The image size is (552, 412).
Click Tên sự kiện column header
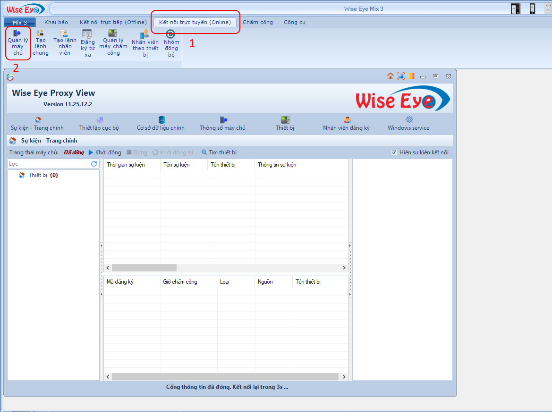[177, 165]
